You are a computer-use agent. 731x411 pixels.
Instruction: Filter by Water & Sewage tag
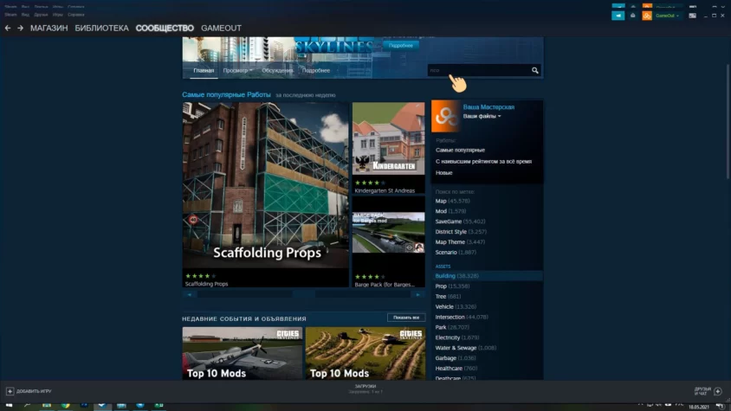(466, 348)
